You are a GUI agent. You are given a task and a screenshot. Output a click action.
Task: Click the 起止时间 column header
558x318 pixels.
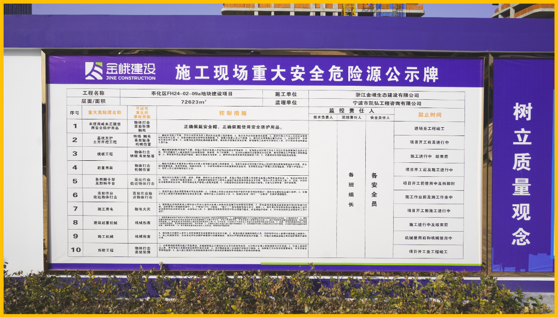click(429, 115)
